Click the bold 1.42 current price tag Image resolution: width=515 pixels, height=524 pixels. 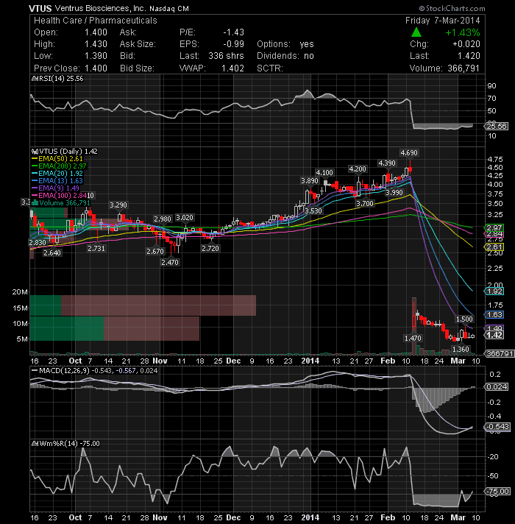[x=494, y=335]
